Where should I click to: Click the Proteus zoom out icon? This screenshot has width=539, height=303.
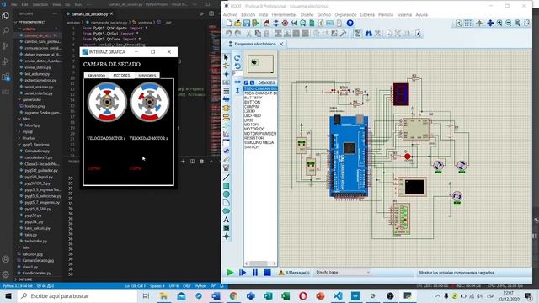509,23
